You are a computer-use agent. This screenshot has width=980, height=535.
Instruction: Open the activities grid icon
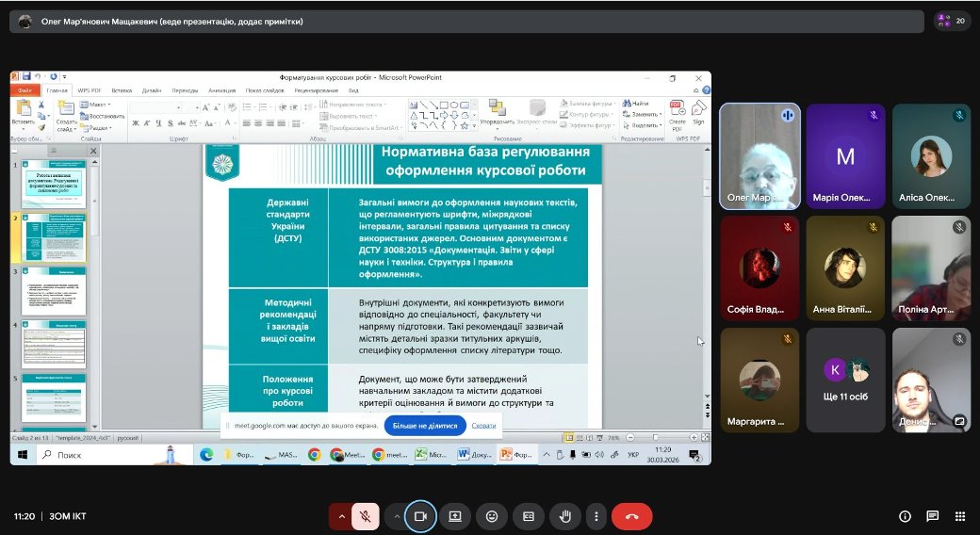pos(959,516)
